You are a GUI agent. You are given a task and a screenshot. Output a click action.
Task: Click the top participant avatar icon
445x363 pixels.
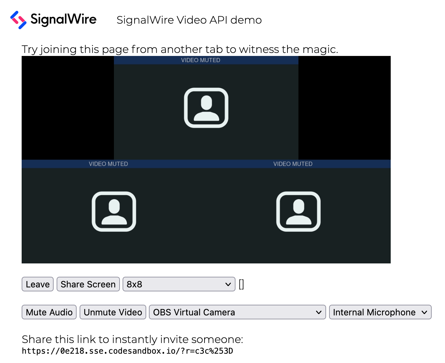[x=206, y=108]
